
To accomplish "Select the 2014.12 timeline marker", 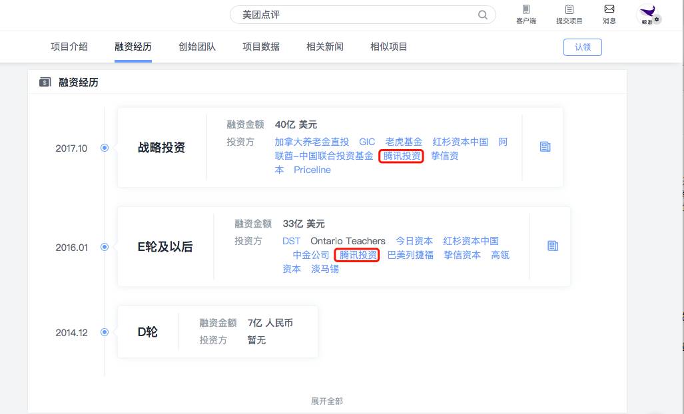I will 105,332.
